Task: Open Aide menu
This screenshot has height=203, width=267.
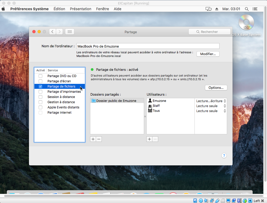Action: pyautogui.click(x=117, y=9)
